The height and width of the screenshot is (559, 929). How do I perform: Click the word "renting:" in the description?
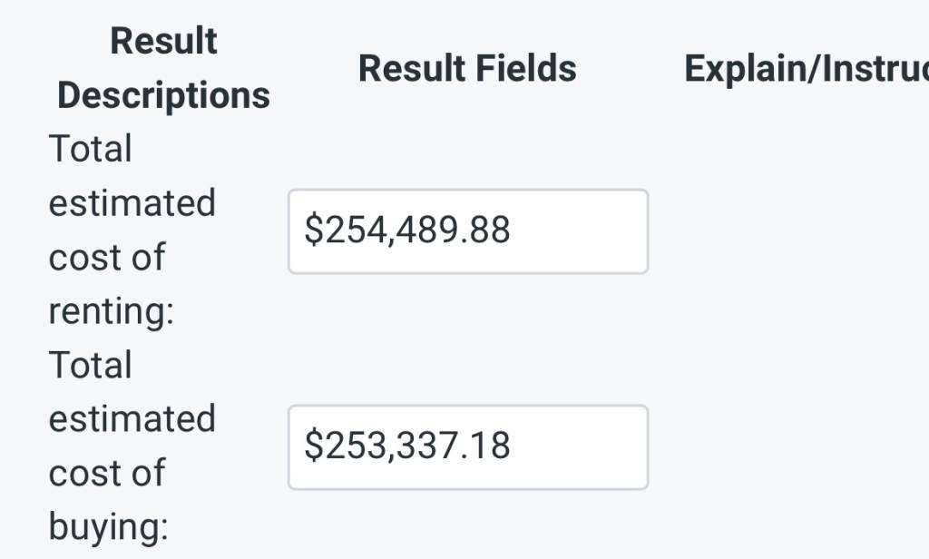click(x=111, y=311)
